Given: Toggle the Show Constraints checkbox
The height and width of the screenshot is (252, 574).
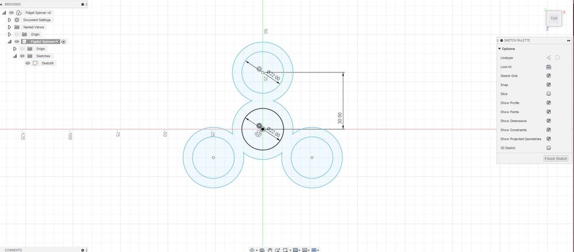Looking at the screenshot, I should tap(548, 130).
